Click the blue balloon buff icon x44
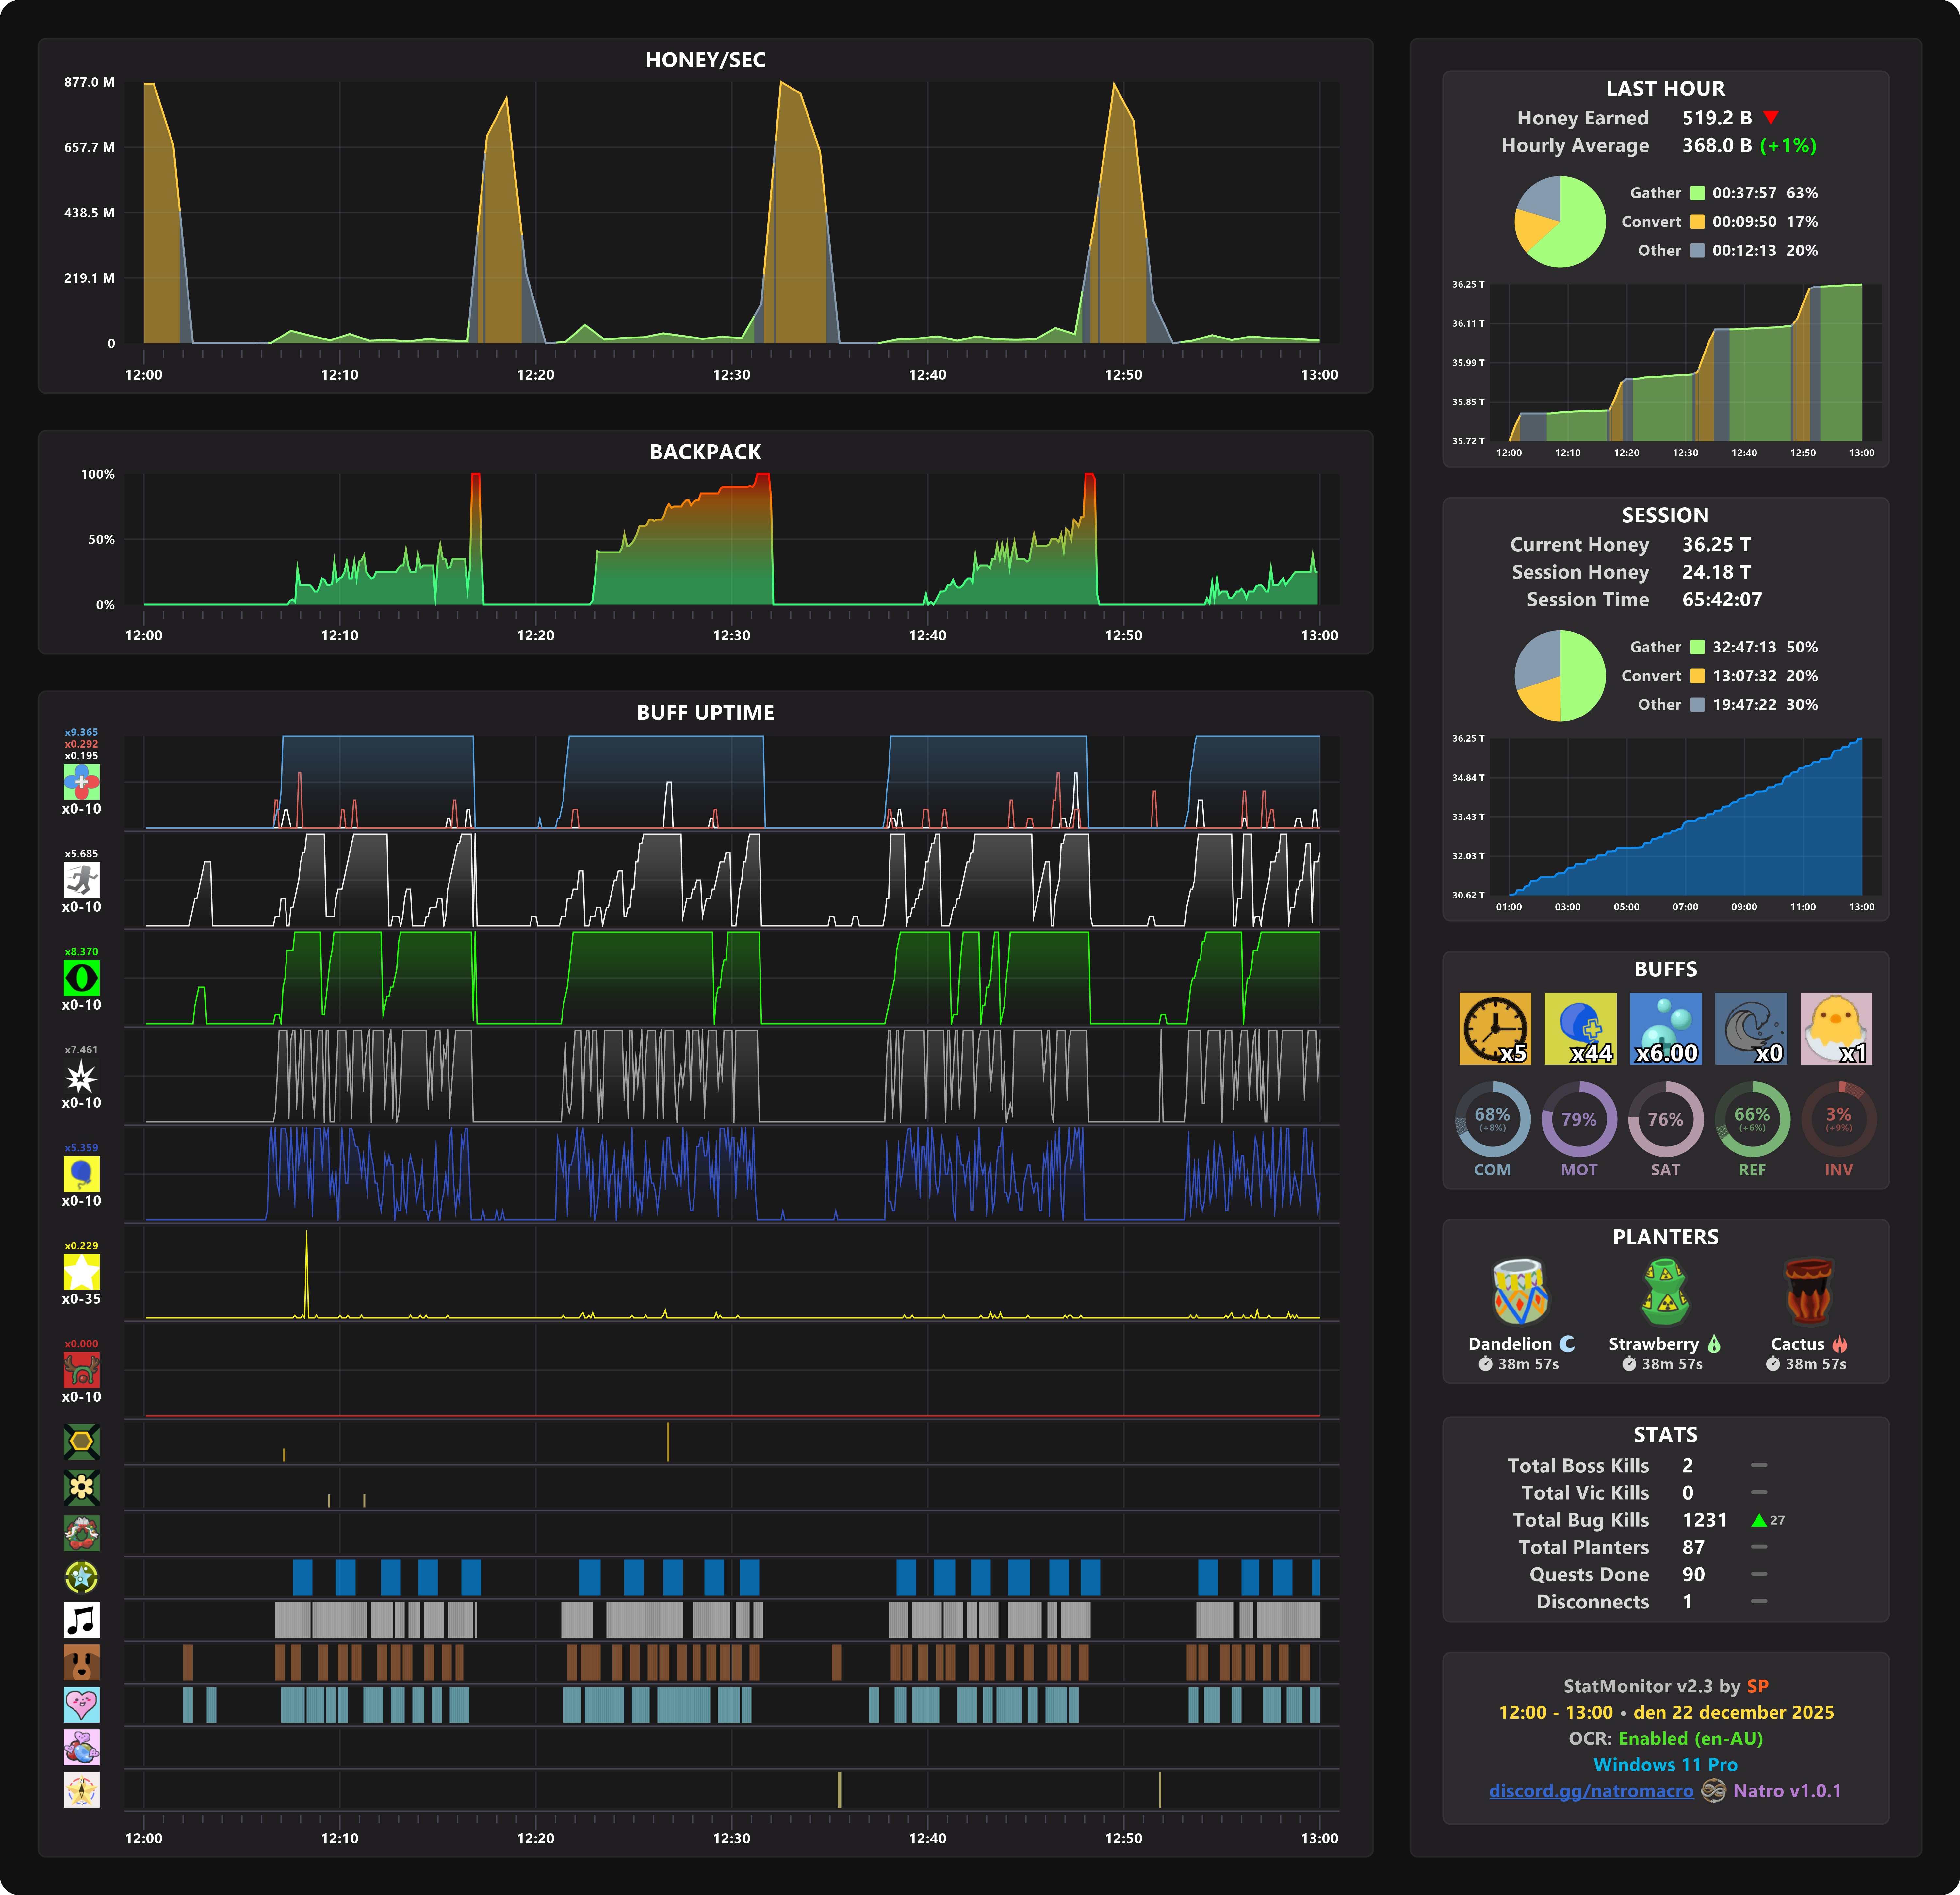The height and width of the screenshot is (1895, 1960). click(1580, 1028)
